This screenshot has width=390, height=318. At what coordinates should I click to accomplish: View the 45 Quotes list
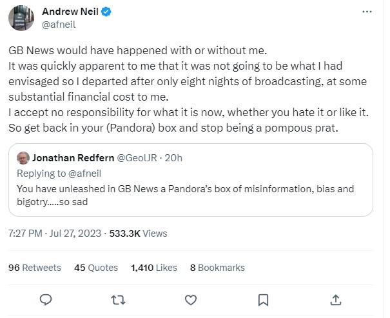(x=96, y=268)
